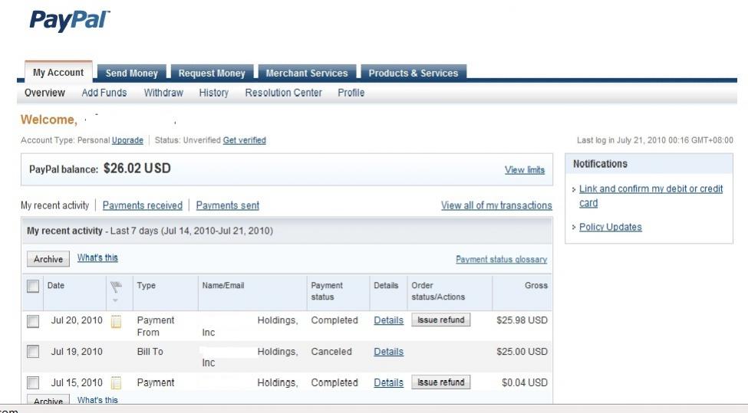Screen dimensions: 748x413
Task: Toggle the select-all transactions checkbox
Action: pos(33,286)
